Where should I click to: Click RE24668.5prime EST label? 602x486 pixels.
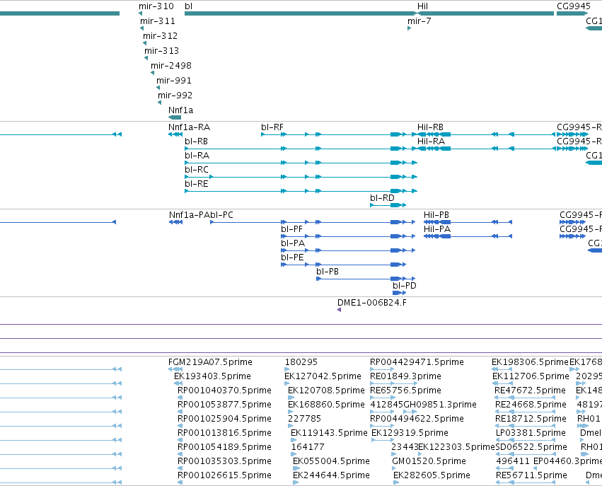531,405
